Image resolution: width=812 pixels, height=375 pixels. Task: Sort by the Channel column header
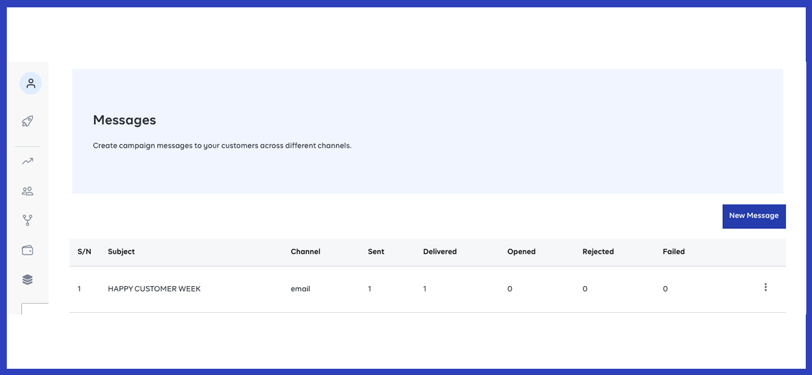[305, 252]
